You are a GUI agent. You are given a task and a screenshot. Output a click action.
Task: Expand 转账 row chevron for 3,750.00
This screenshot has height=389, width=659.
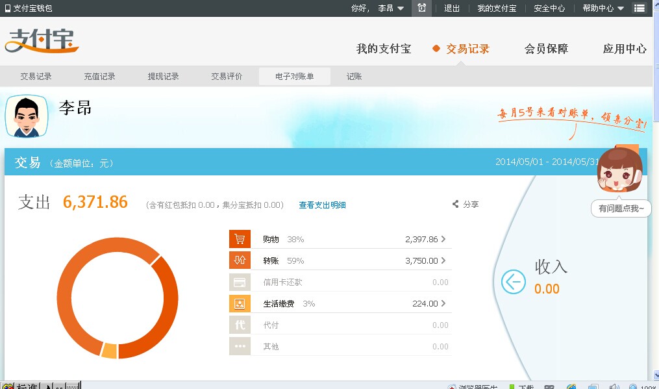tap(443, 260)
